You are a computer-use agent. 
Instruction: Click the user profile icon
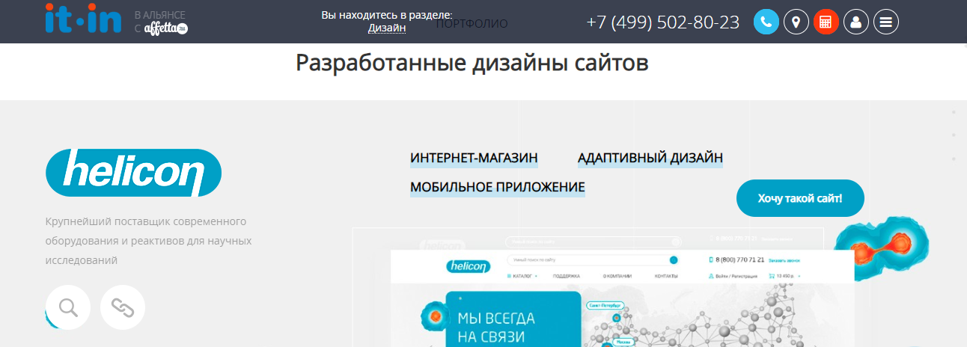[x=856, y=22]
